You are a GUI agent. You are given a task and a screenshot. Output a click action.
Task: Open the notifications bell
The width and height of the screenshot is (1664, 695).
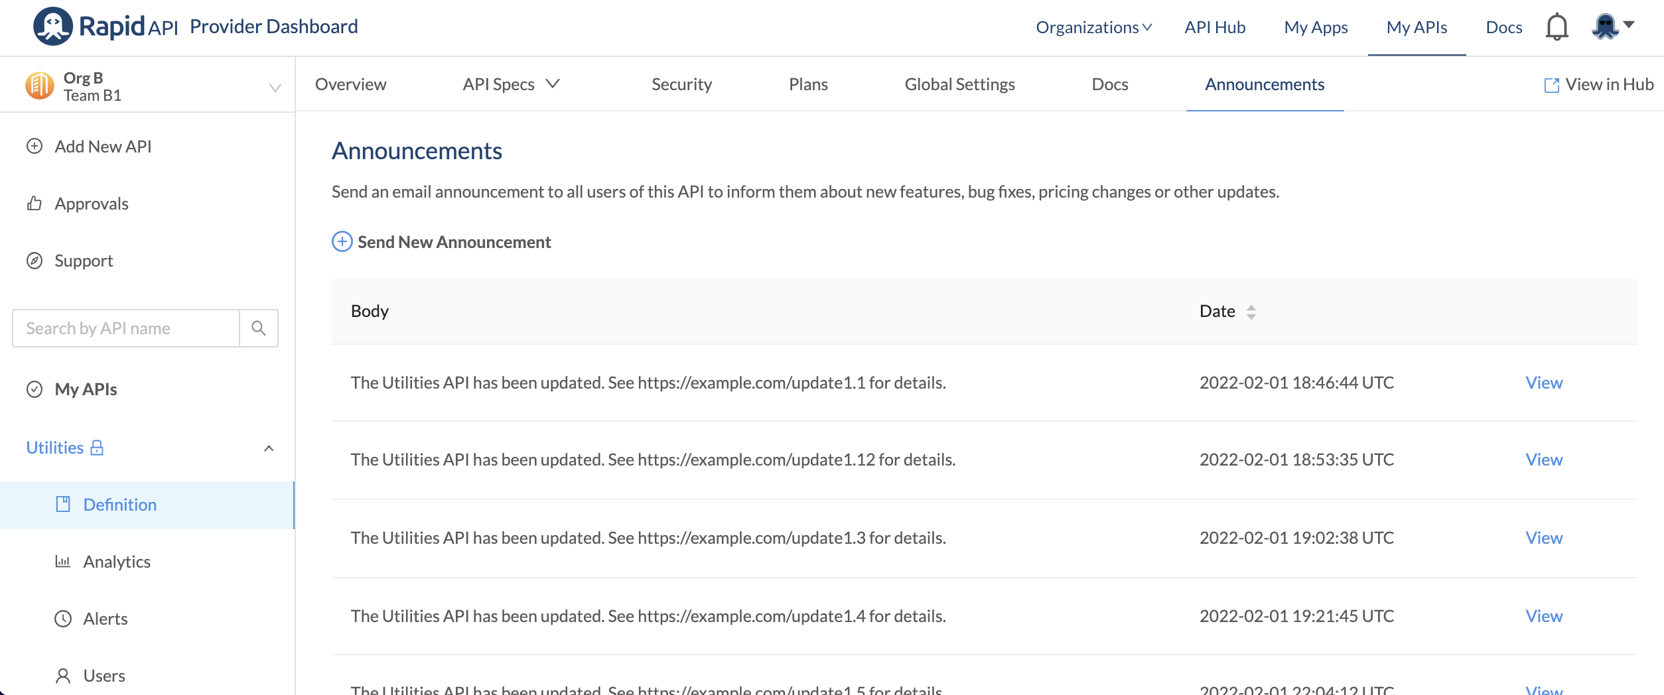(1557, 27)
